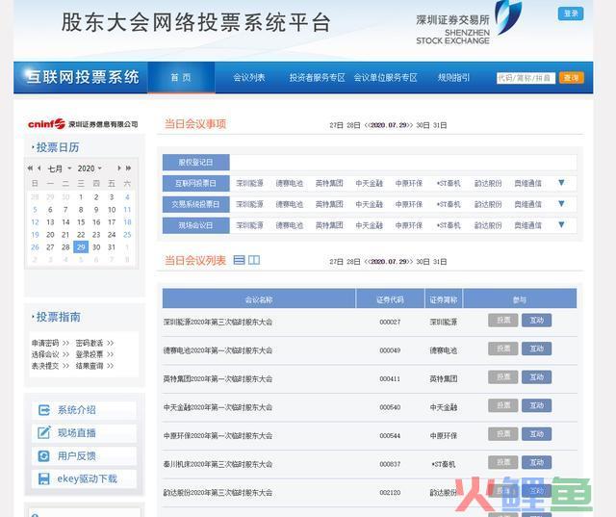Select calendar date 15
The image size is (616, 517).
click(x=81, y=222)
